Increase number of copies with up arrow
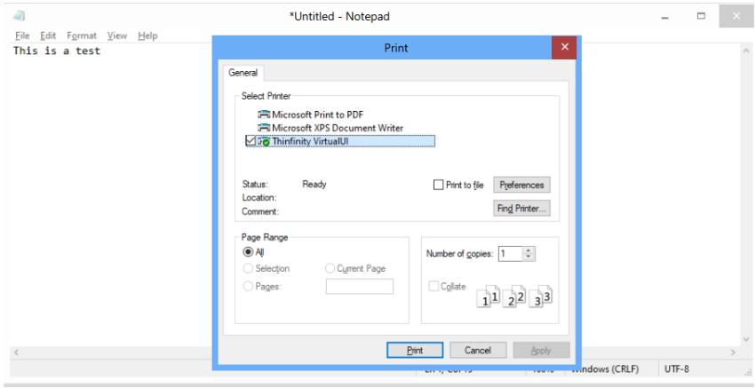 (529, 250)
